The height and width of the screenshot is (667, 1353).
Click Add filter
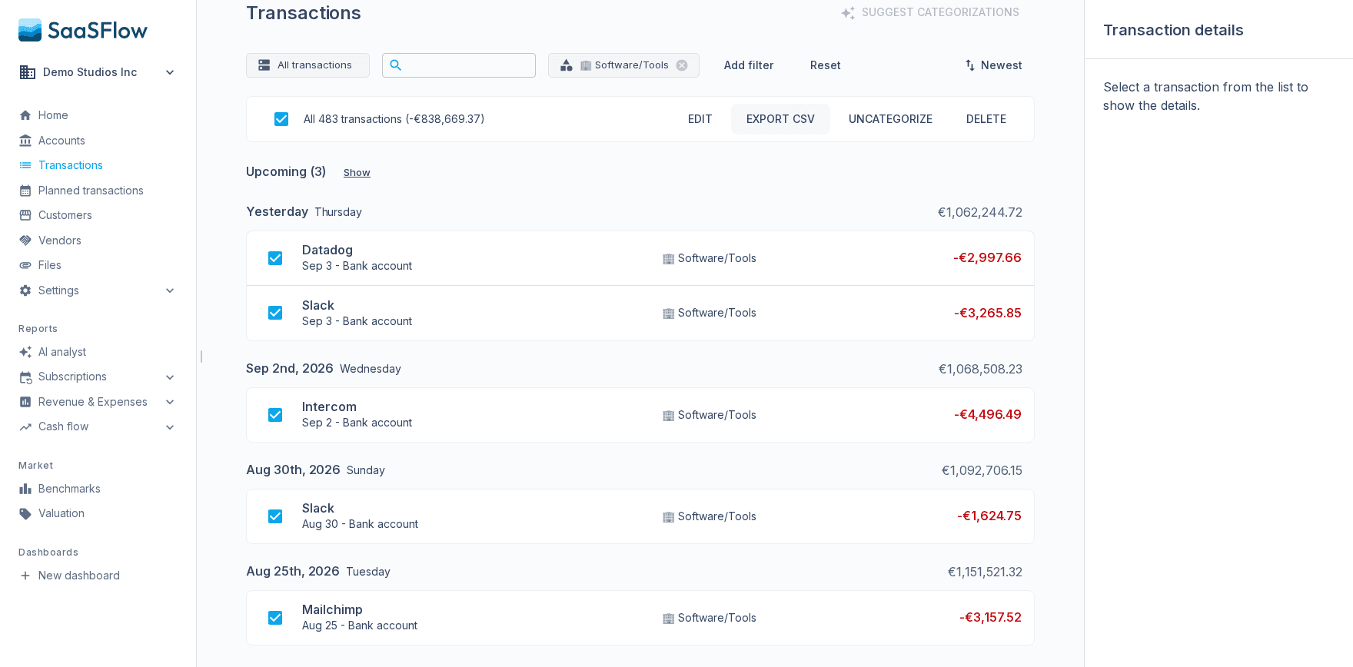(749, 65)
